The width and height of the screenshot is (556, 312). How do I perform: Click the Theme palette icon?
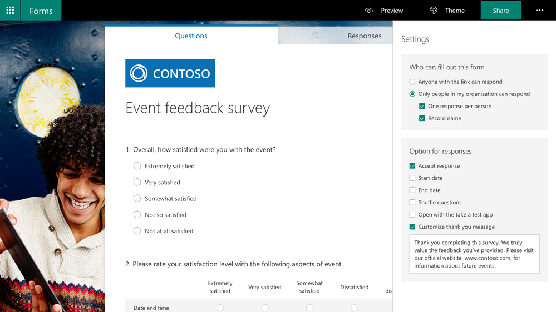[434, 10]
